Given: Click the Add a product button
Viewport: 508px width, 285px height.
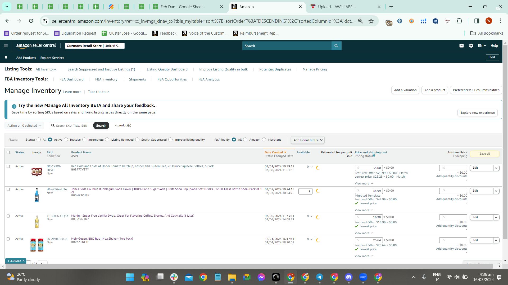Looking at the screenshot, I should tap(435, 90).
